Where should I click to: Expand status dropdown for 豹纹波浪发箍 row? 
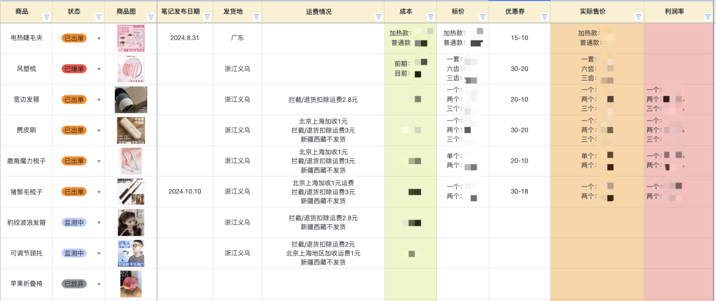tap(99, 223)
